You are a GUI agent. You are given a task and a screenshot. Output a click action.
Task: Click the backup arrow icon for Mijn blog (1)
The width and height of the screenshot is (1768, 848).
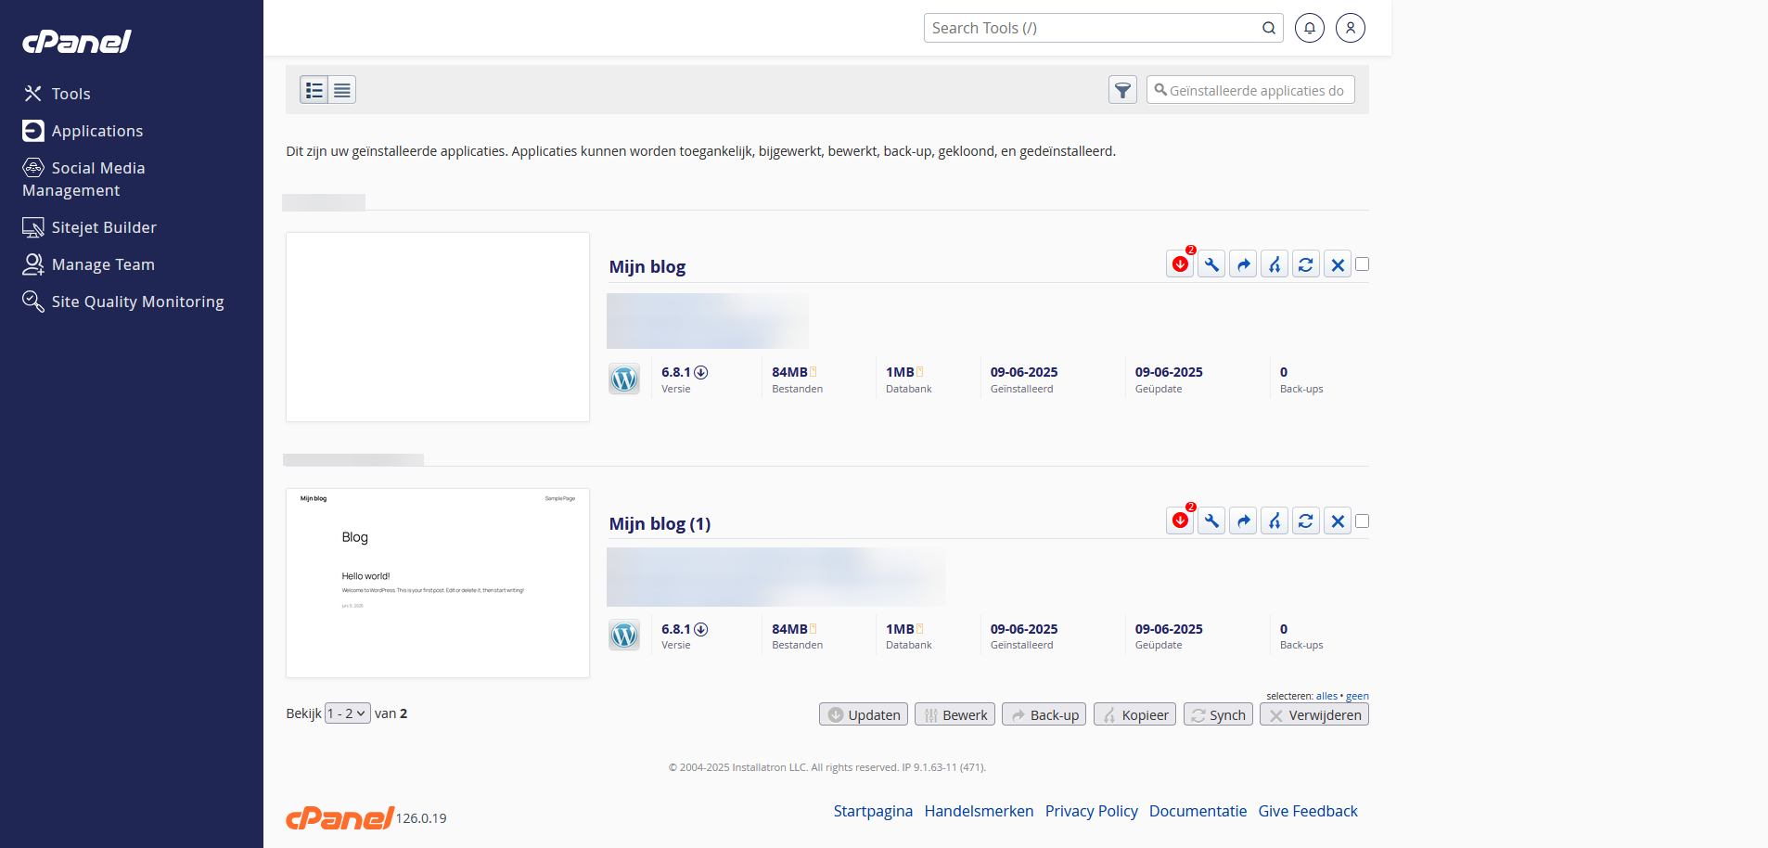[x=1243, y=521]
